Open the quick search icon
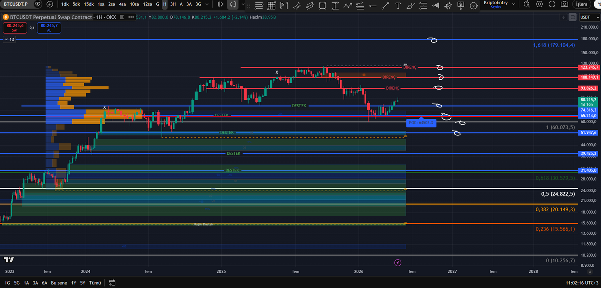Image resolution: width=601 pixels, height=288 pixels. tap(527, 4)
